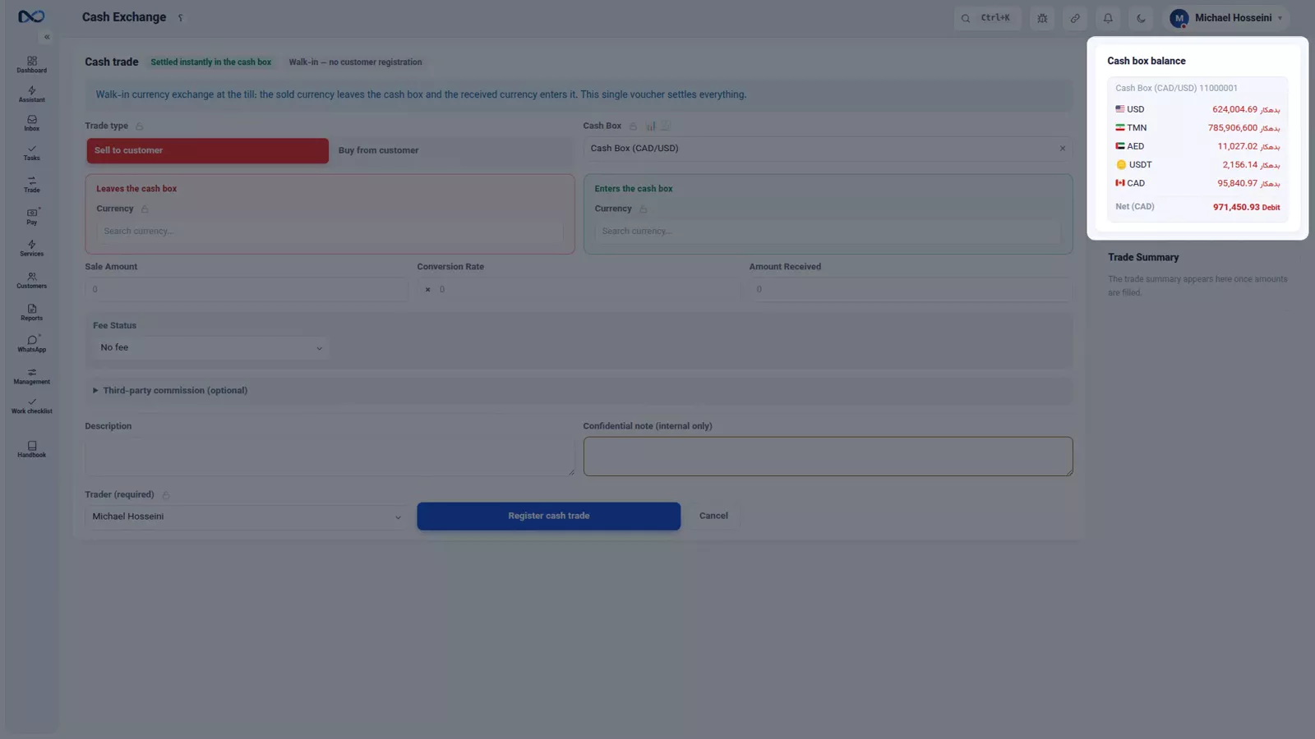The width and height of the screenshot is (1315, 739).
Task: Open the Ctrl+K search box
Action: pyautogui.click(x=987, y=18)
